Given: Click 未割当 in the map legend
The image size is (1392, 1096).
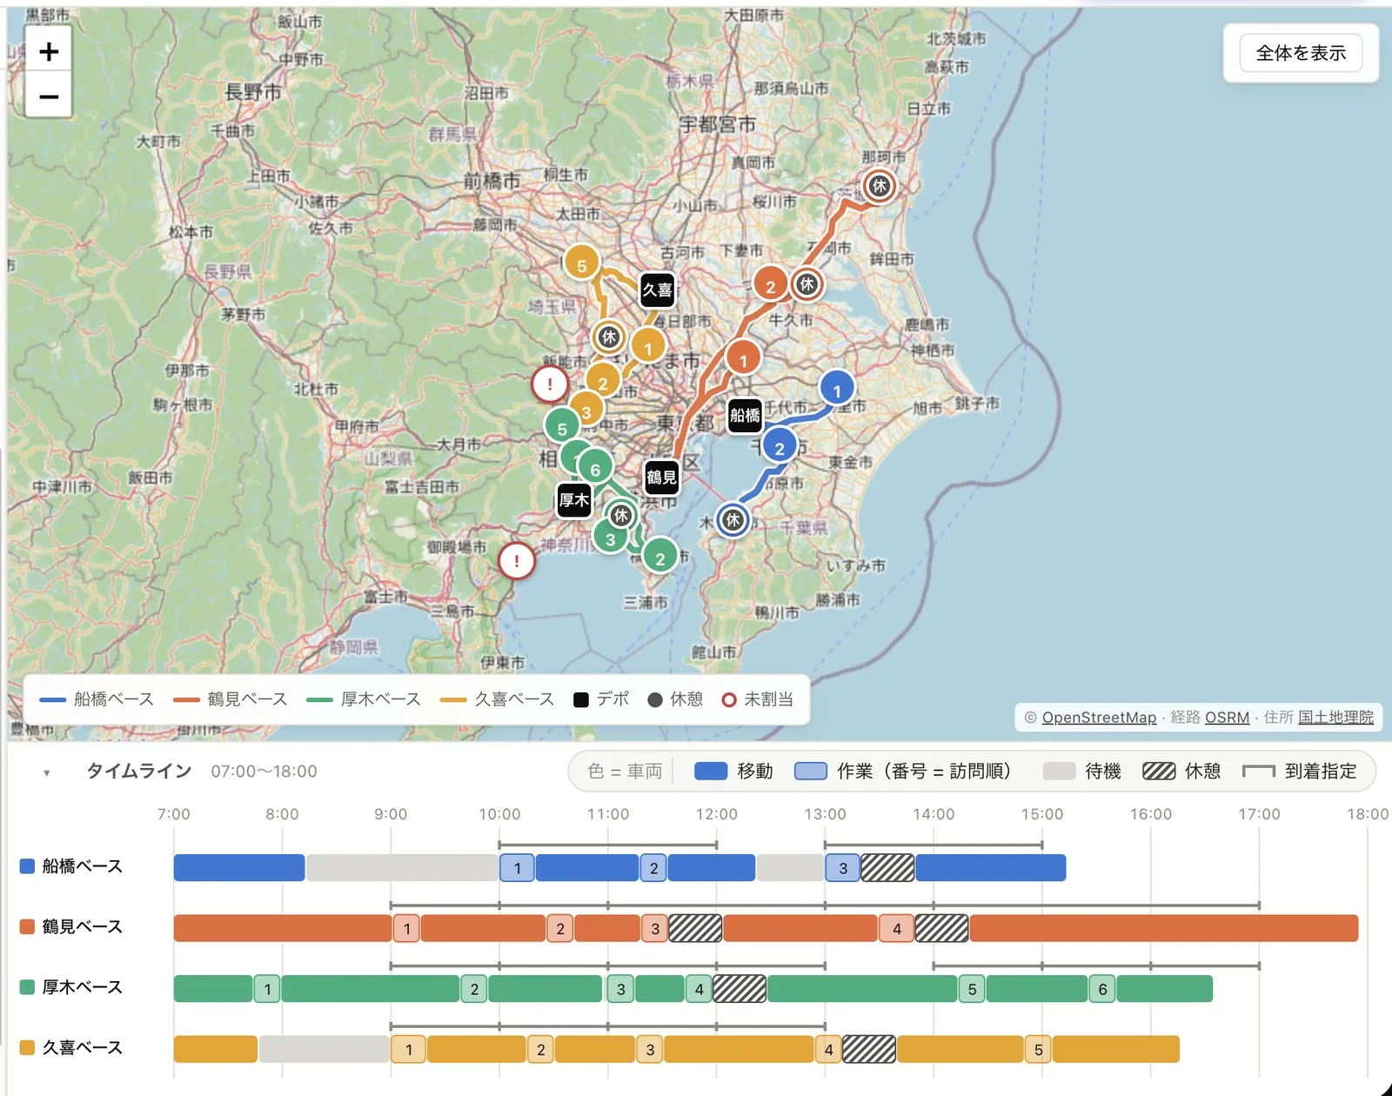Looking at the screenshot, I should coord(758,699).
